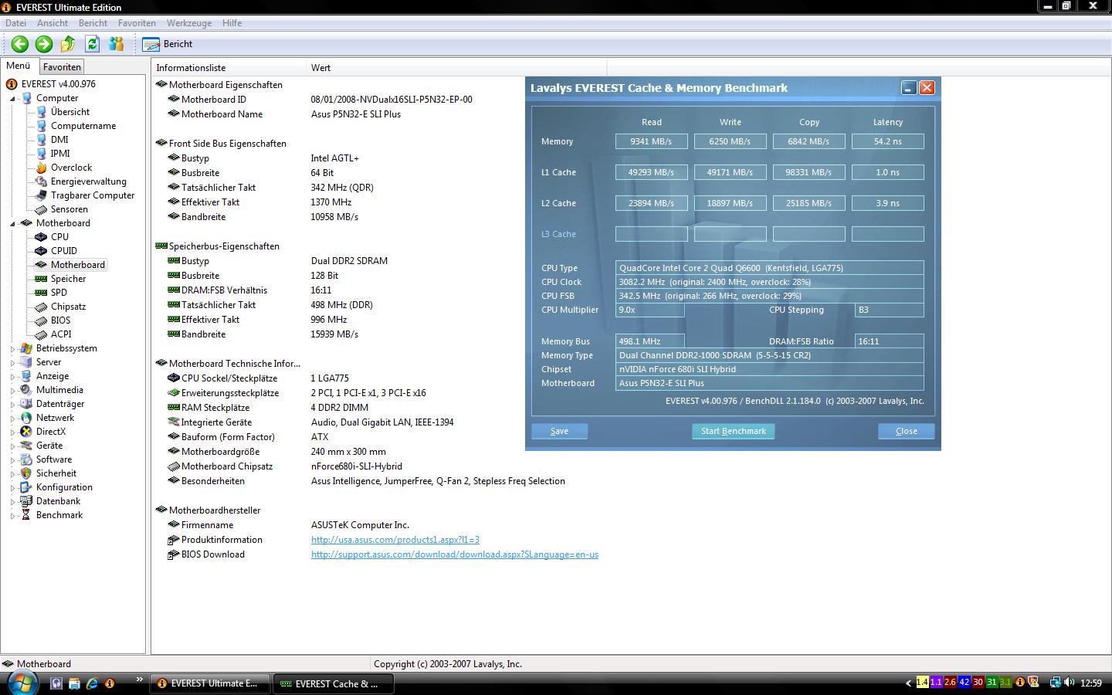Open the SPD tree item
The width and height of the screenshot is (1112, 695).
pyautogui.click(x=59, y=293)
